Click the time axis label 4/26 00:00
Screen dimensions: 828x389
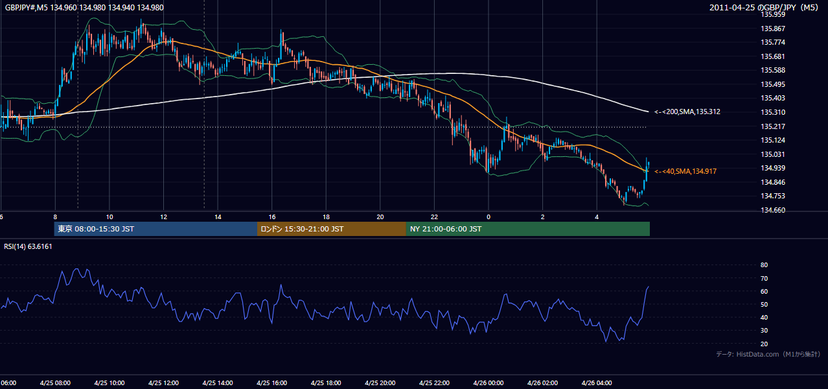489,383
